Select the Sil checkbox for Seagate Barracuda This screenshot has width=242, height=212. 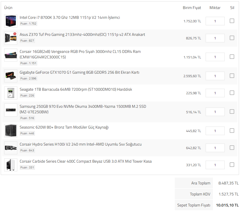pyautogui.click(x=232, y=93)
